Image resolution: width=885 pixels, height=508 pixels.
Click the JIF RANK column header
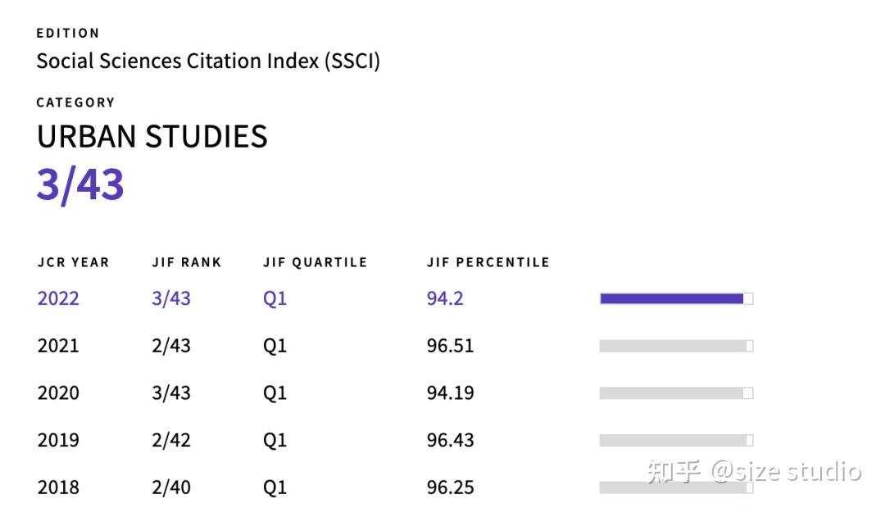pyautogui.click(x=187, y=263)
